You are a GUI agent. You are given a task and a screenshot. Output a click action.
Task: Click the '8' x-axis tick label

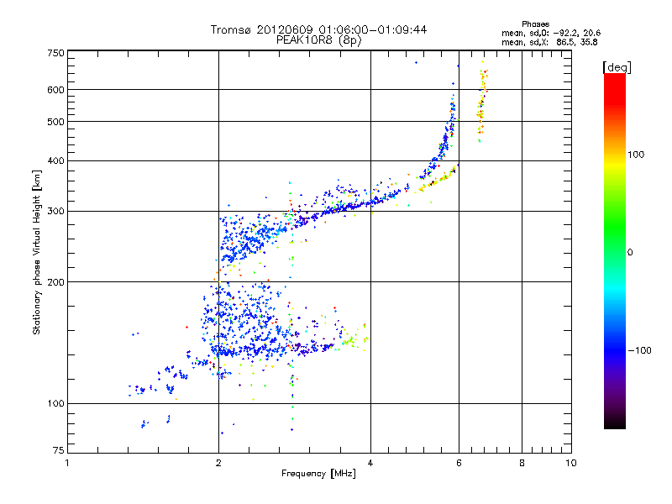pyautogui.click(x=522, y=464)
